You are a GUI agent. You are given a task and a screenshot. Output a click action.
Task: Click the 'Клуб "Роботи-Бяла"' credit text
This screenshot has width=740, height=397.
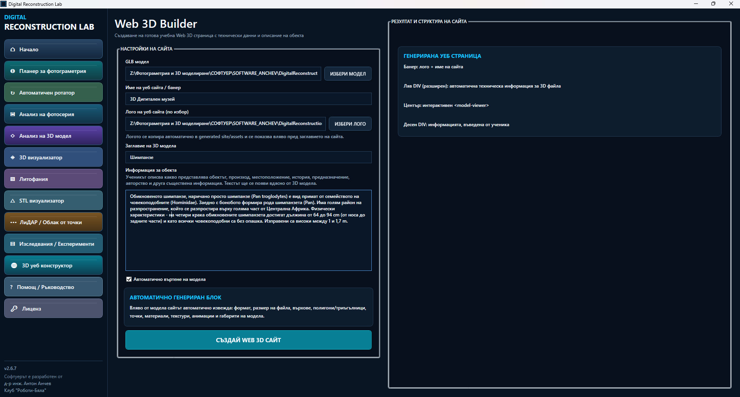coord(25,390)
